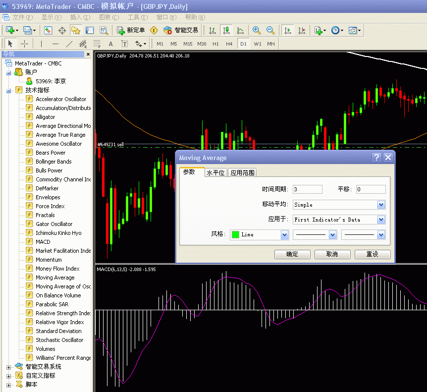
Task: Click the zoom in magnifier icon
Action: [x=256, y=30]
